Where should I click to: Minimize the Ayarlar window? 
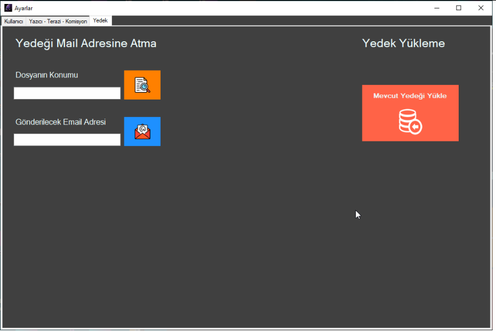(x=437, y=8)
